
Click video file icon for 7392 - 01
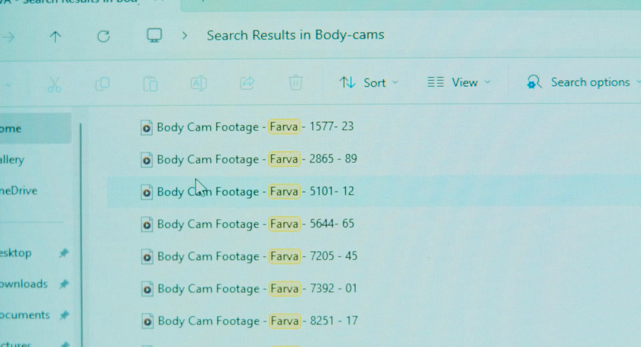point(147,290)
